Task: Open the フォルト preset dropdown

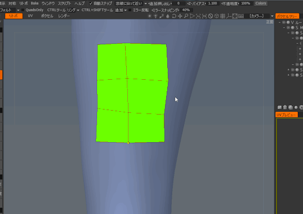Action: click(x=10, y=10)
